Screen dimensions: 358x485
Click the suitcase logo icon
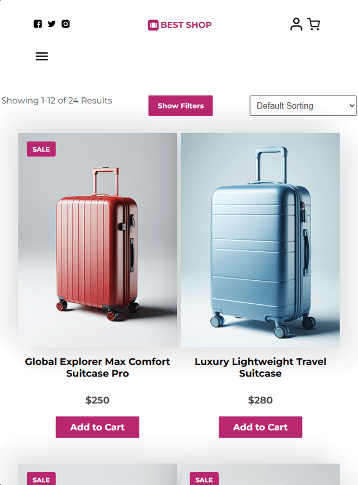point(153,25)
